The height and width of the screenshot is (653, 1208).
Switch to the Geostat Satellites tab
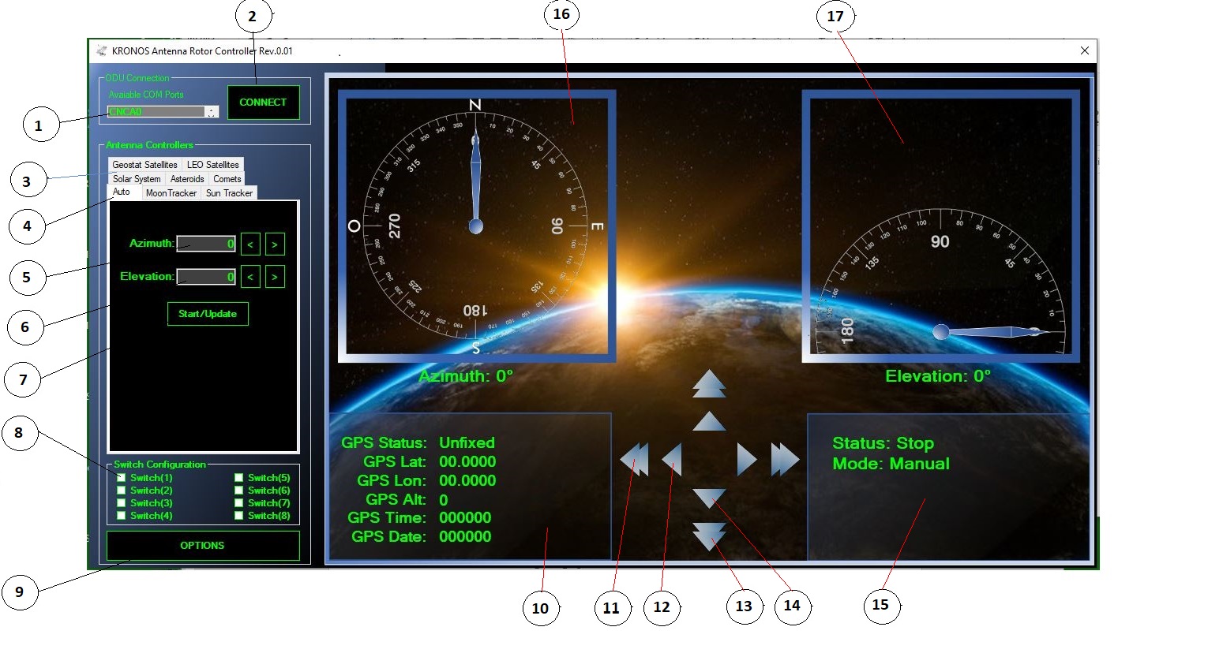(x=144, y=165)
